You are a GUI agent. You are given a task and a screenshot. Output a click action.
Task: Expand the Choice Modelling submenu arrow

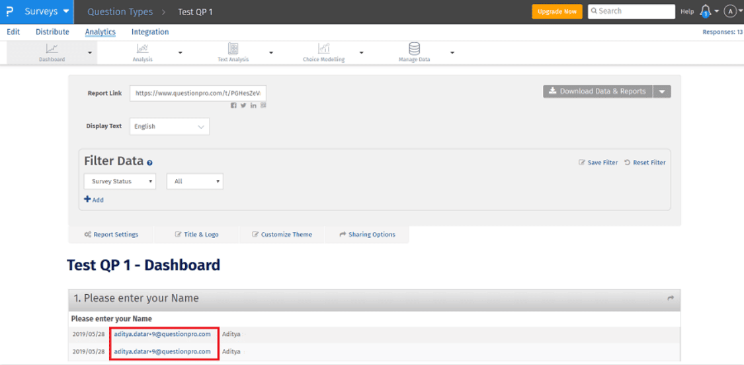click(362, 53)
